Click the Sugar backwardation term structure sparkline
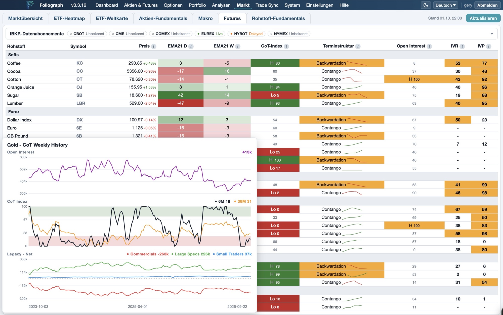 (x=357, y=95)
